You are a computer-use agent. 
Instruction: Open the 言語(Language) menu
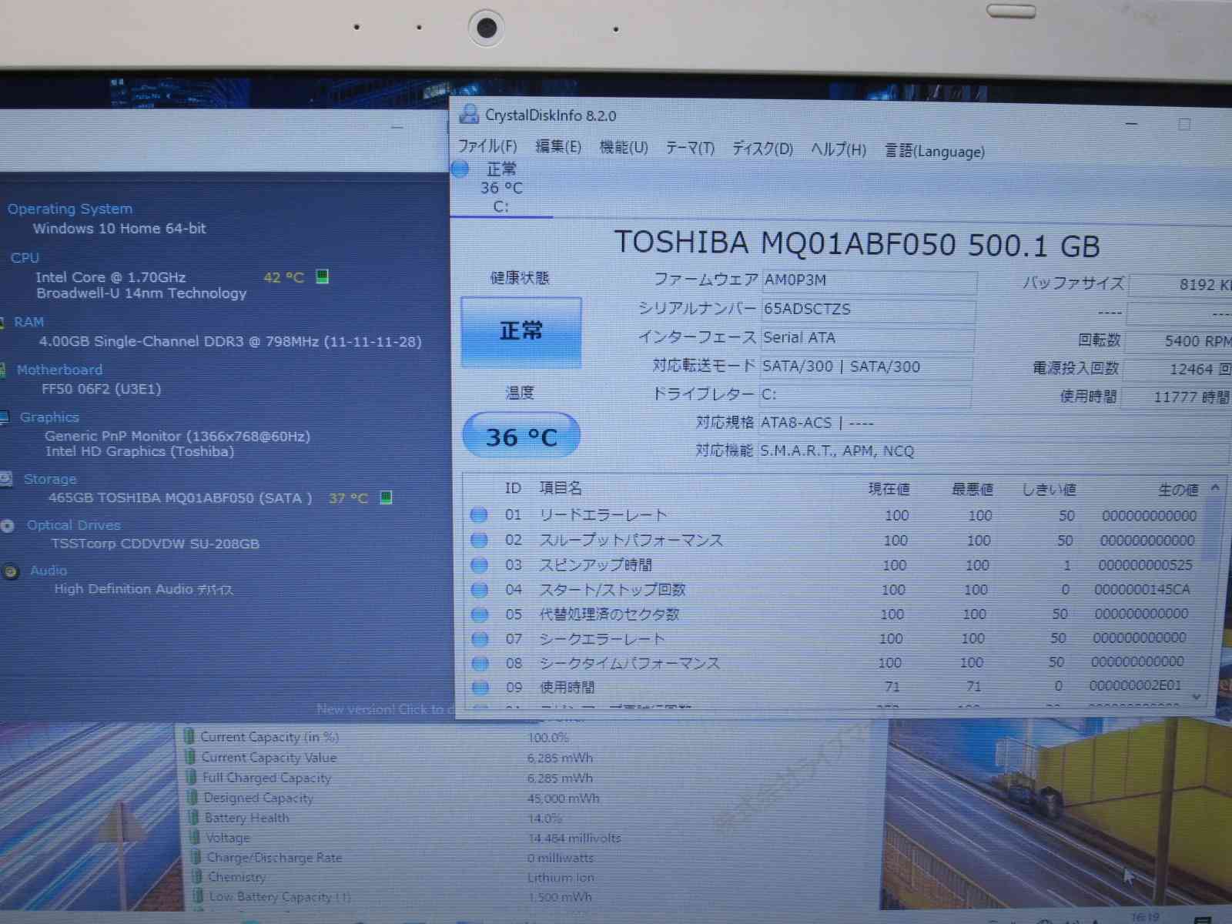[x=934, y=151]
